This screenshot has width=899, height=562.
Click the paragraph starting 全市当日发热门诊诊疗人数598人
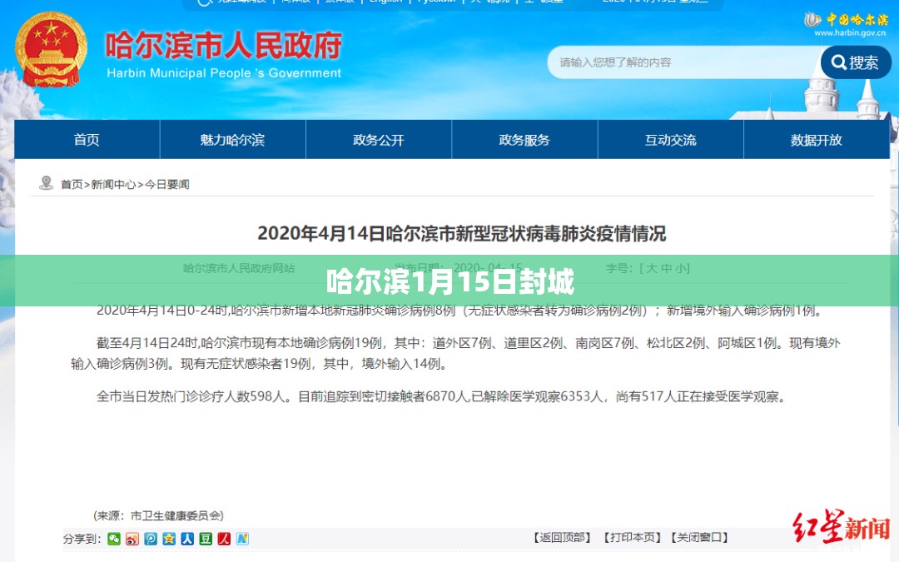tap(440, 396)
